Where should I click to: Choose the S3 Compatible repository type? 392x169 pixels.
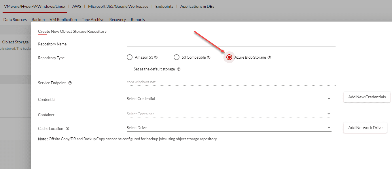coord(177,57)
